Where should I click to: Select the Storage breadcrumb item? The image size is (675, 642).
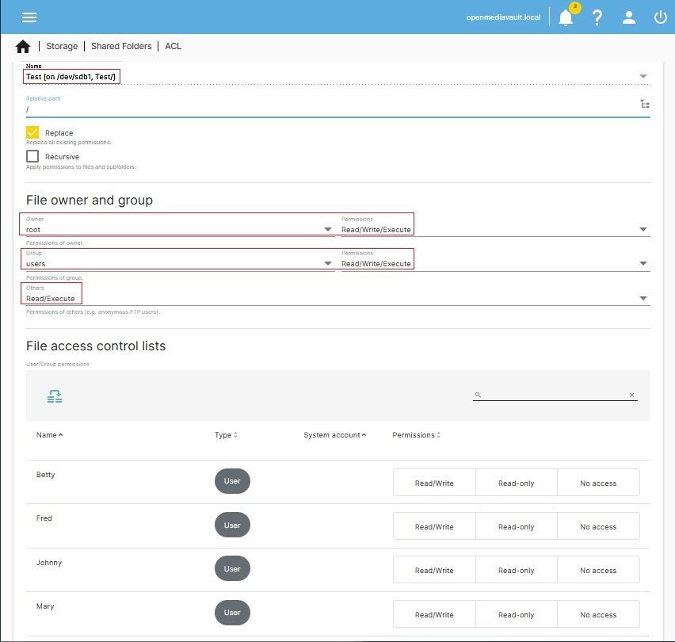pyautogui.click(x=61, y=46)
